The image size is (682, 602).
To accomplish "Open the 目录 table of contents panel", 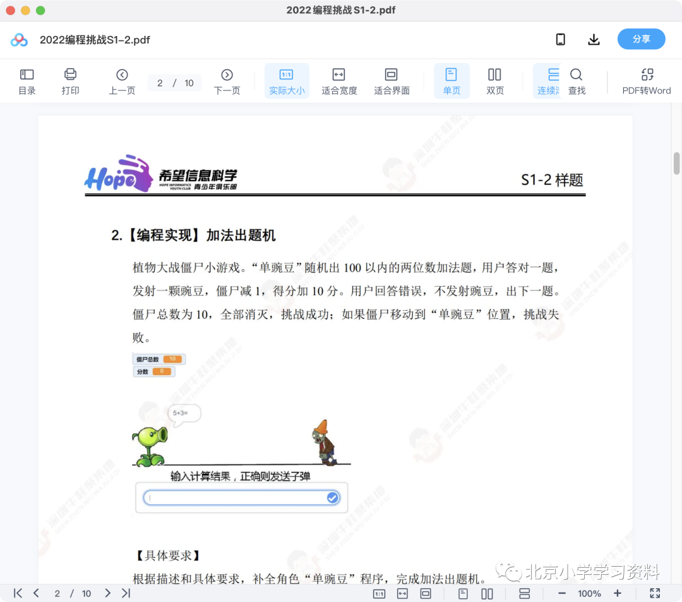I will 27,81.
